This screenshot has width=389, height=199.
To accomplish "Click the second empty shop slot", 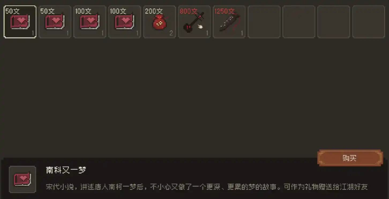I will click(x=299, y=22).
